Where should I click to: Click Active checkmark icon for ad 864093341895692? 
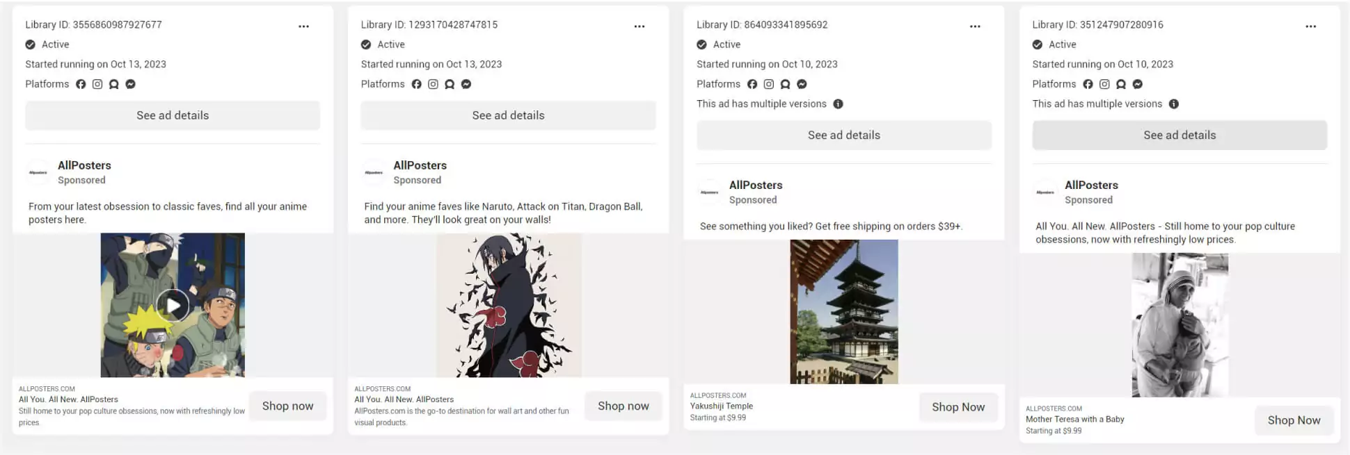pyautogui.click(x=701, y=44)
